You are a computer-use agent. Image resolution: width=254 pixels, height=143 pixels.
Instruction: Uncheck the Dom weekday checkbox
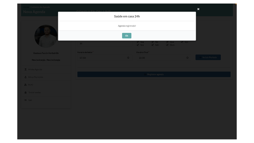(x=168, y=45)
